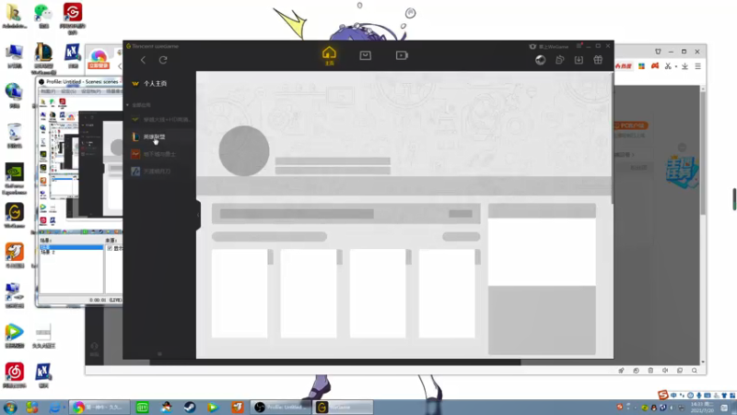Open the WeGame desktop shortcut
This screenshot has height=415, width=737.
pyautogui.click(x=15, y=216)
